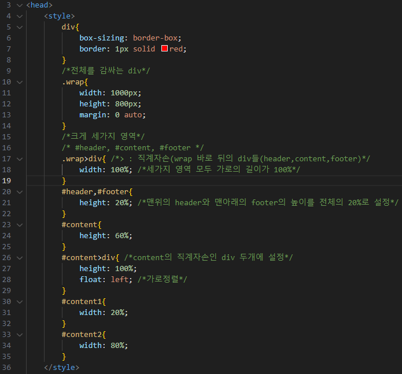The width and height of the screenshot is (402, 374).
Task: Click '100%' height value on line 27
Action: click(x=124, y=268)
